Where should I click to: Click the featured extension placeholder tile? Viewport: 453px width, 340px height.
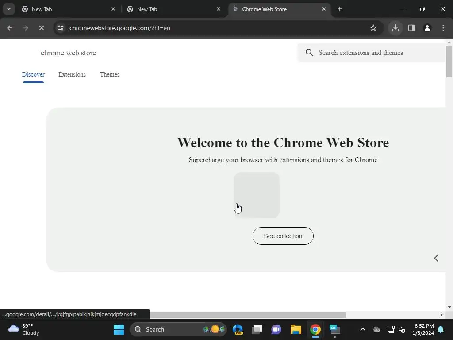pos(257,195)
